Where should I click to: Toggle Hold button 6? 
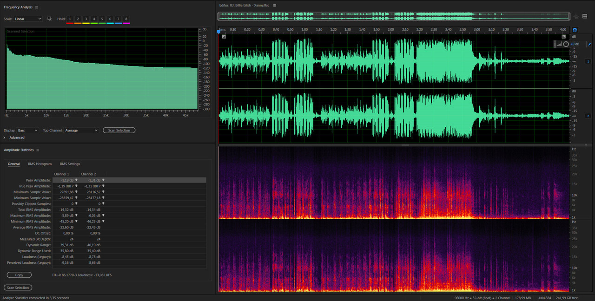(110, 19)
